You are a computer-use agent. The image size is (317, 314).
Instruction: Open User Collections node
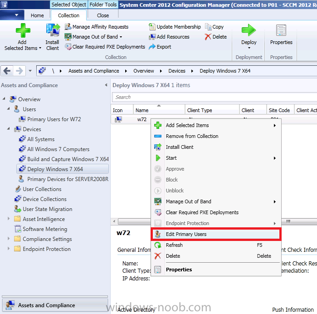[38, 189]
